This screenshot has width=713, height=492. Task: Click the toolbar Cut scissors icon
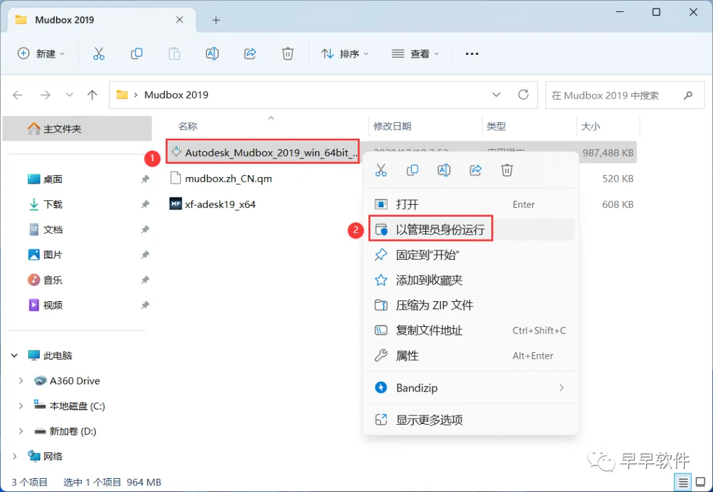[x=98, y=53]
